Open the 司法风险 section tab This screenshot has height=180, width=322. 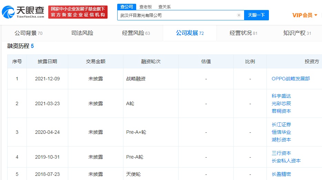(x=82, y=33)
